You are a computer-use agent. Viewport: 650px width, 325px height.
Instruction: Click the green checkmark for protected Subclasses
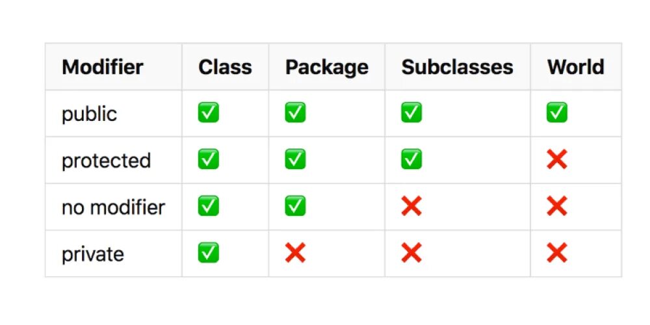coord(411,160)
